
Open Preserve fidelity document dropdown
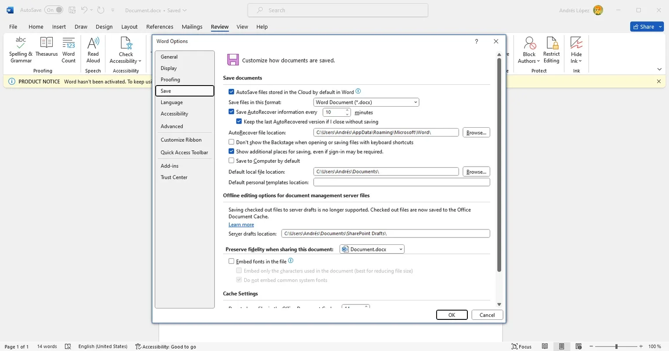coord(372,249)
